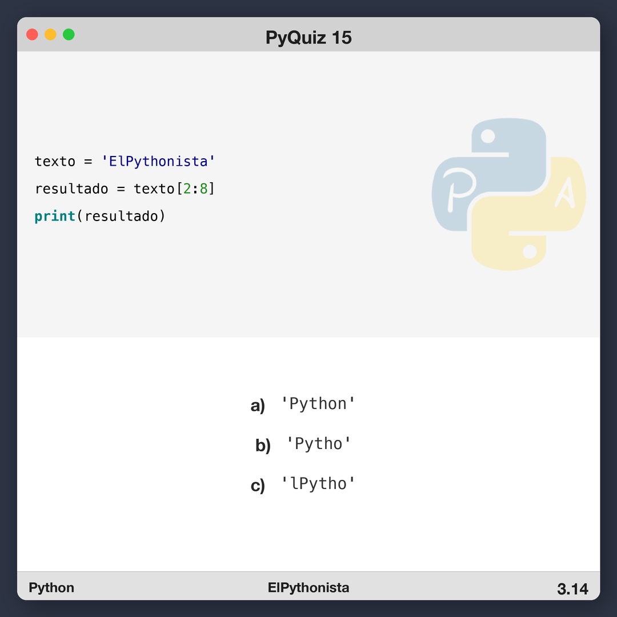Screen dimensions: 617x617
Task: Click the 3.14 version number in footer
Action: (572, 589)
